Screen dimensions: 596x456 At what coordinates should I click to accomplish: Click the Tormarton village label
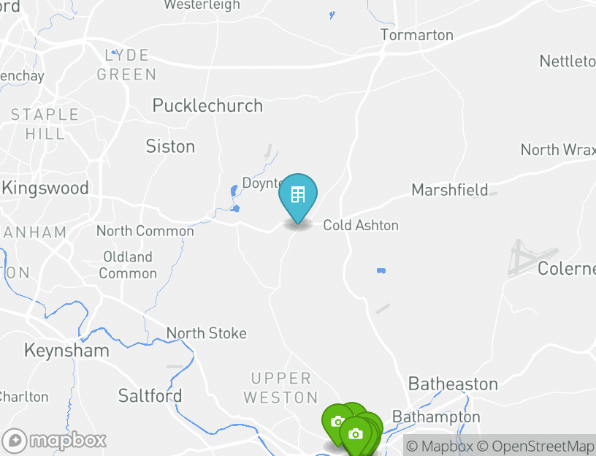click(x=417, y=35)
